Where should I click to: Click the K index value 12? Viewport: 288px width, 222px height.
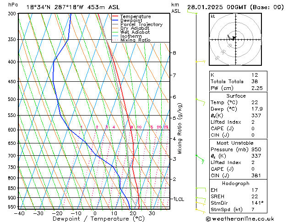pyautogui.click(x=255, y=75)
